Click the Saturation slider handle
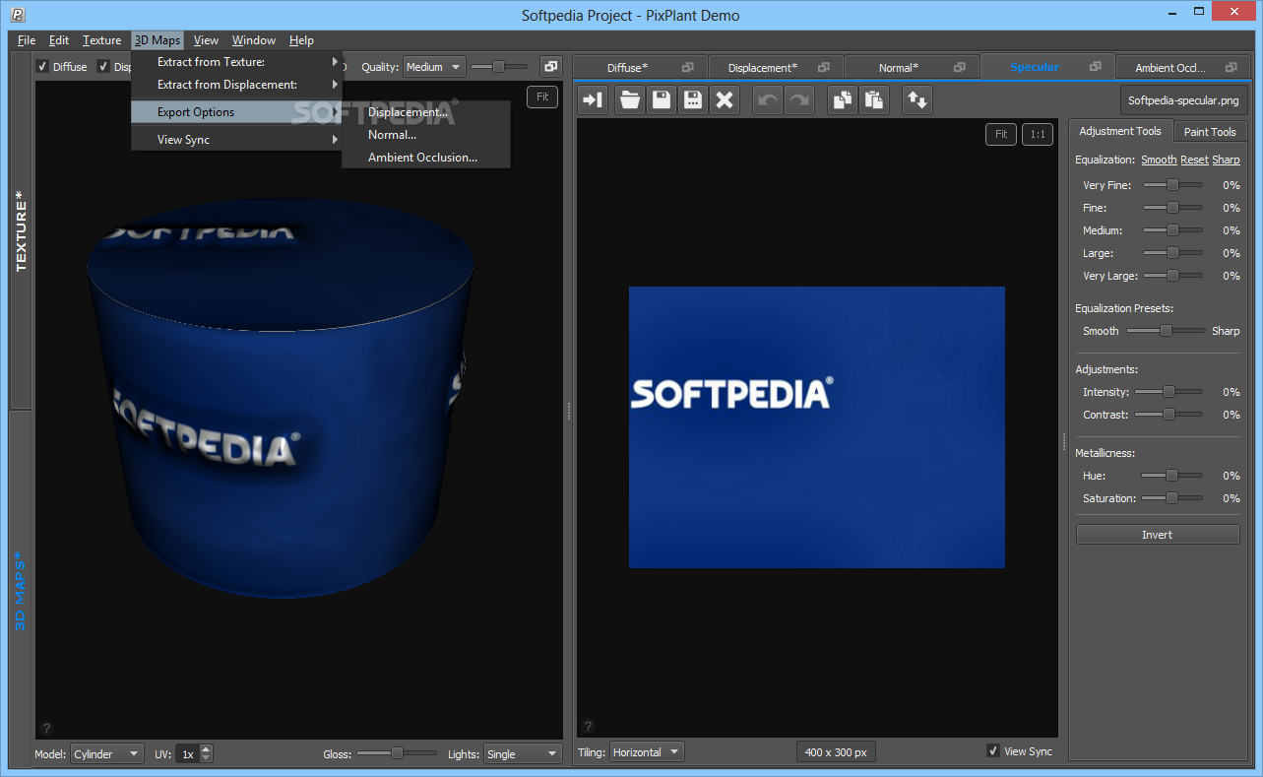The width and height of the screenshot is (1263, 777). point(1171,498)
